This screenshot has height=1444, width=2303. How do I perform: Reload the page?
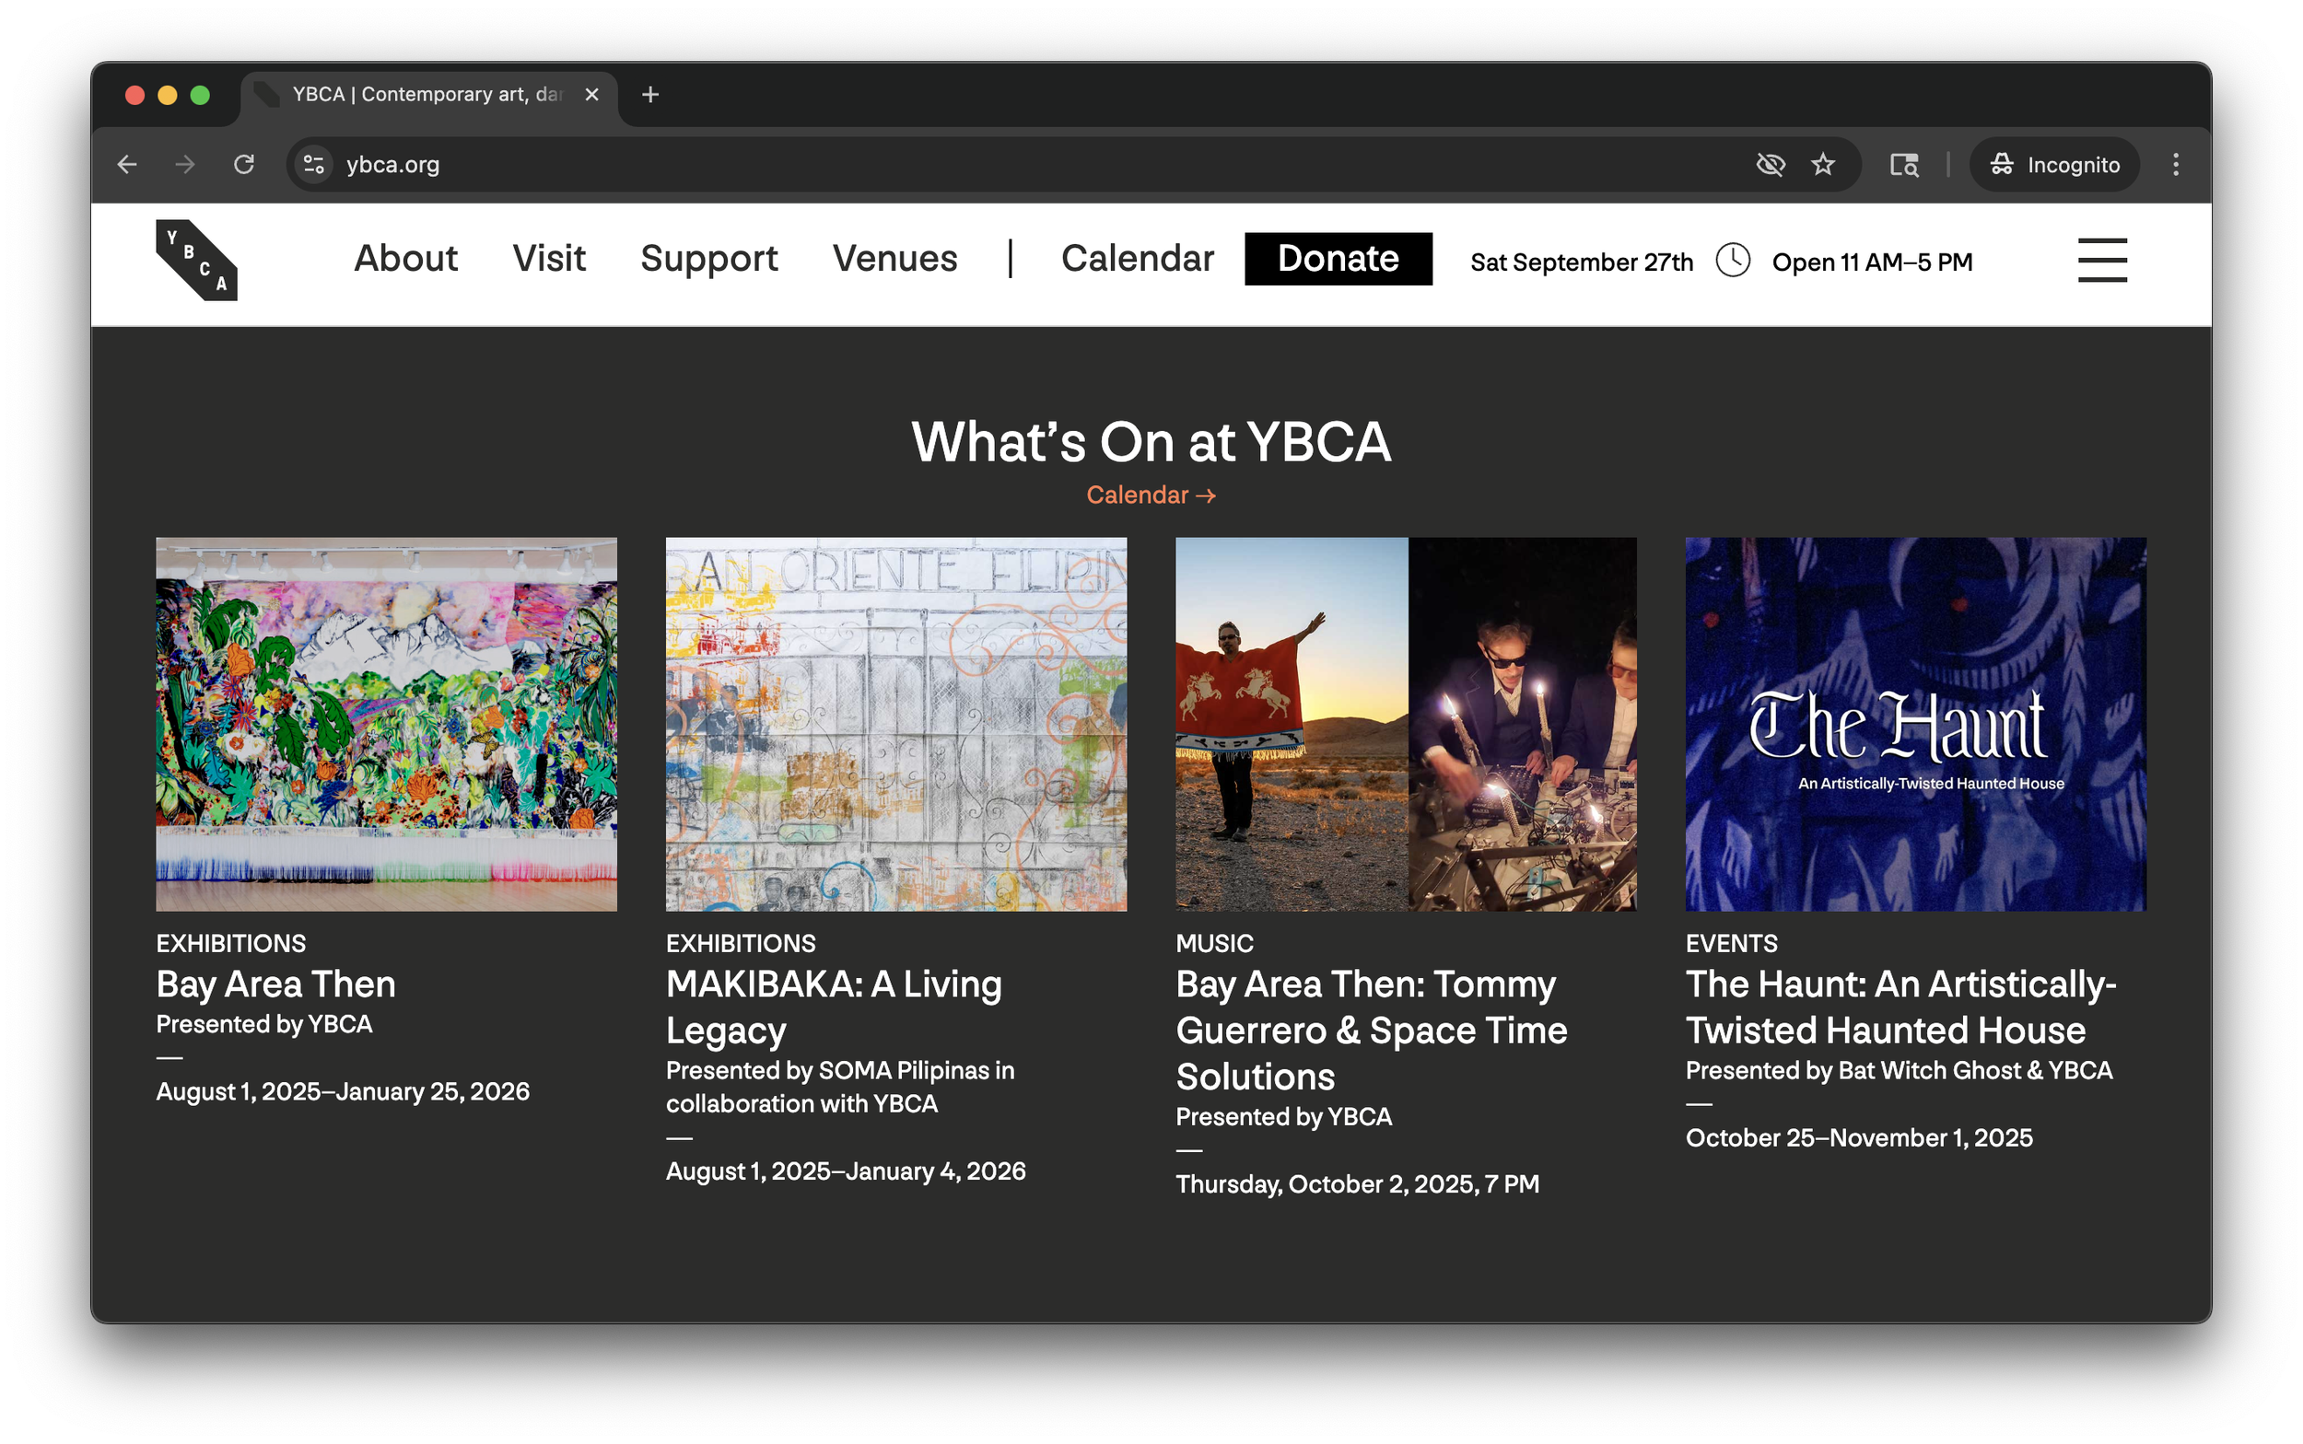(244, 164)
